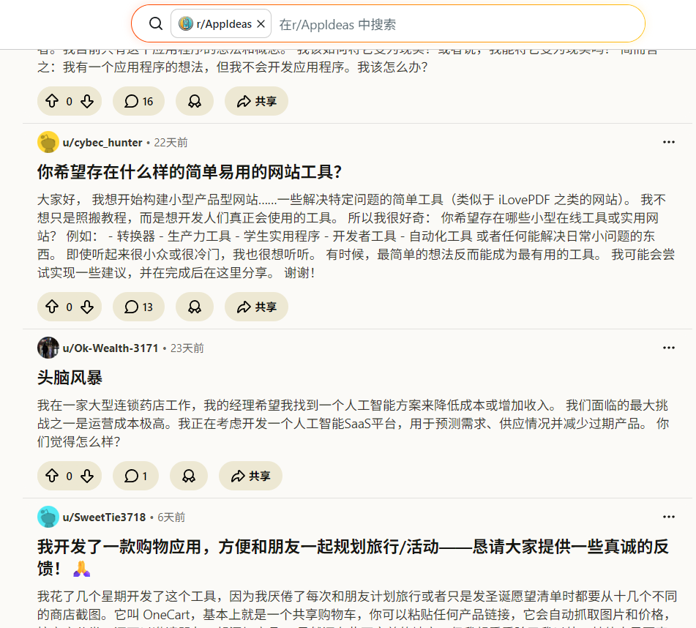Image resolution: width=696 pixels, height=628 pixels.
Task: Open u/cybec_hunter's avatar
Action: point(48,143)
